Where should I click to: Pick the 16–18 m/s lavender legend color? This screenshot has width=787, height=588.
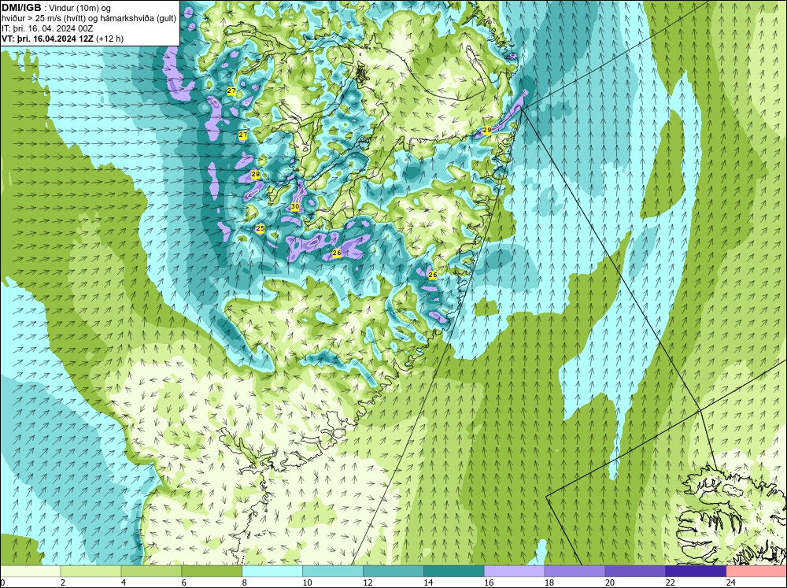click(514, 571)
